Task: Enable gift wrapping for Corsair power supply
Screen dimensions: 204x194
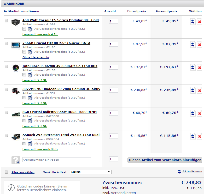Action: click(x=24, y=29)
